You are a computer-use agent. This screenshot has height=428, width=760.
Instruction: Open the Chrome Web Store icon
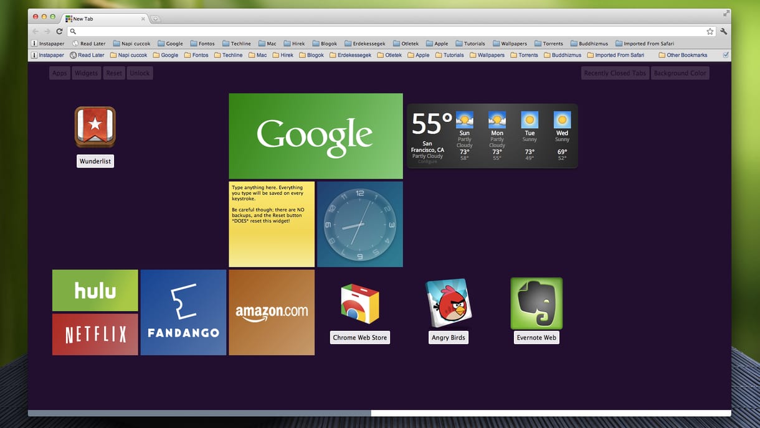[360, 304]
